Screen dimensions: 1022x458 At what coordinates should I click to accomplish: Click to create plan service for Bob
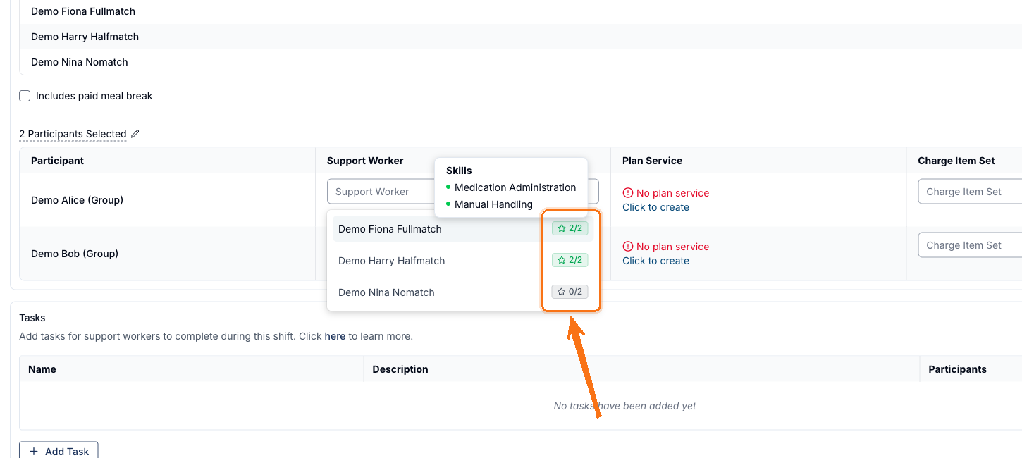point(655,261)
